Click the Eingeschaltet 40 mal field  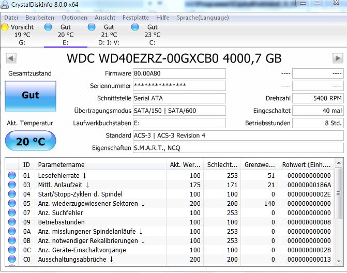[318, 111]
